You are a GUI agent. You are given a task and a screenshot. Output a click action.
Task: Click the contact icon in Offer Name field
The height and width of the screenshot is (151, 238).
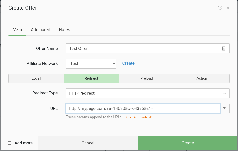click(224, 48)
